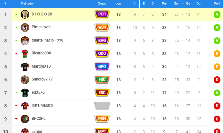This screenshot has width=223, height=133.
Task: Sort table by Pts column header
Action: [x=164, y=4]
